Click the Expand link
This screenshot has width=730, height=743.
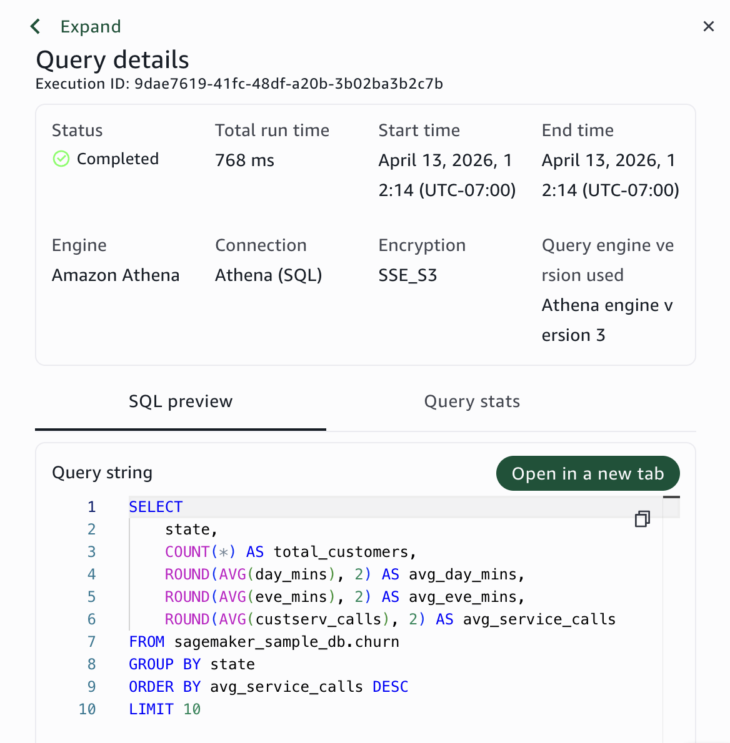pos(91,26)
